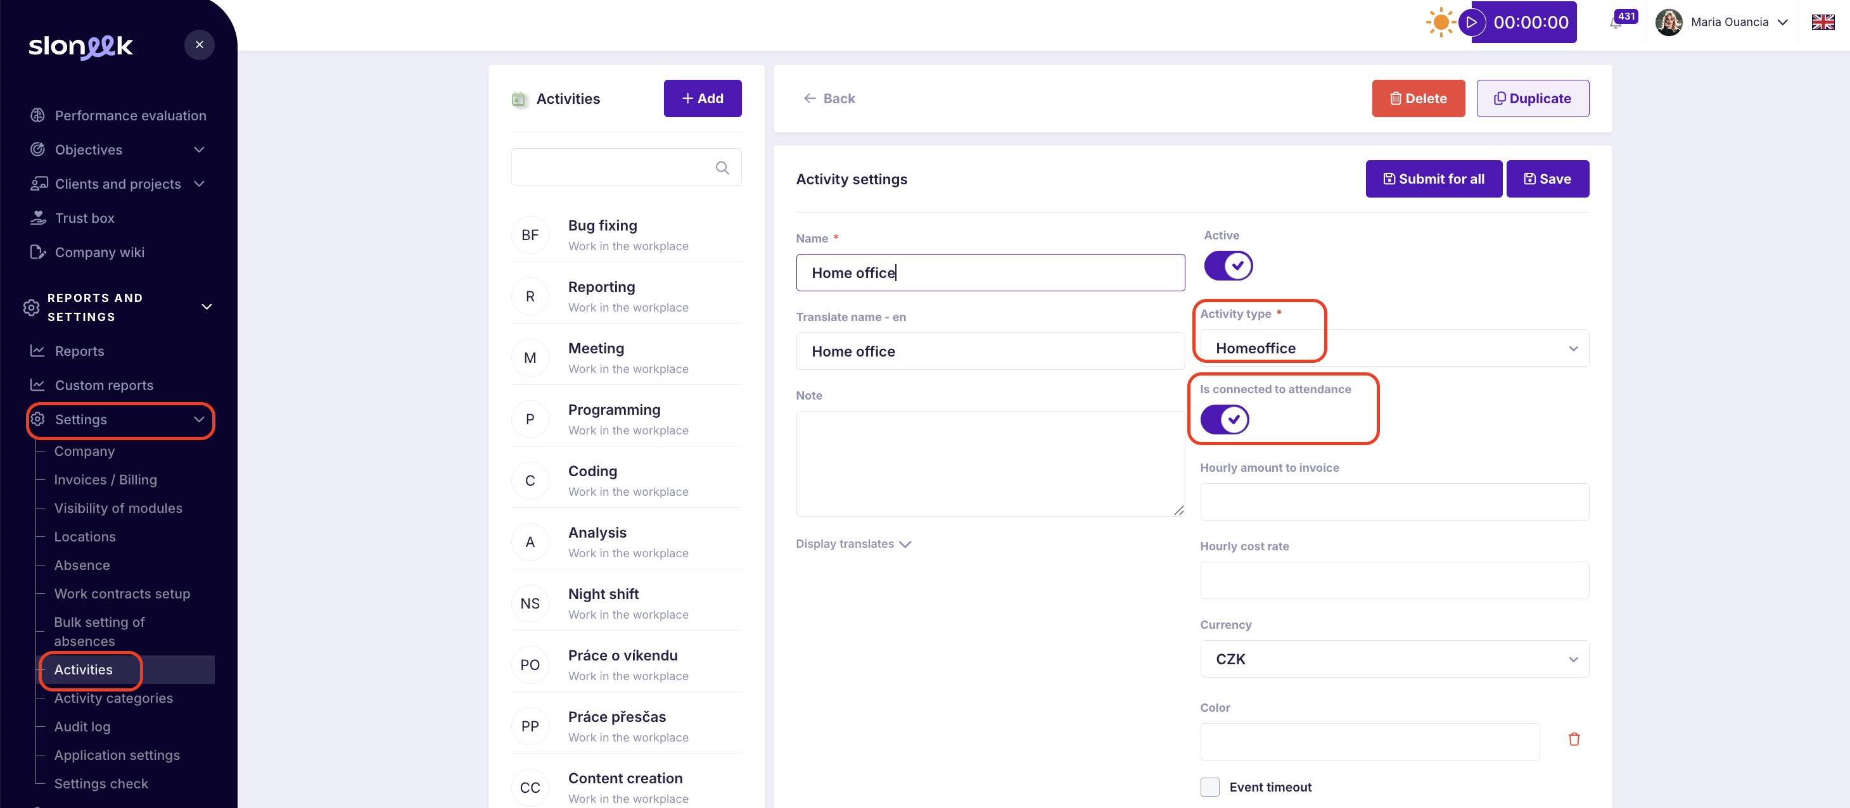Open the notifications bell
This screenshot has height=808, width=1850.
point(1615,23)
